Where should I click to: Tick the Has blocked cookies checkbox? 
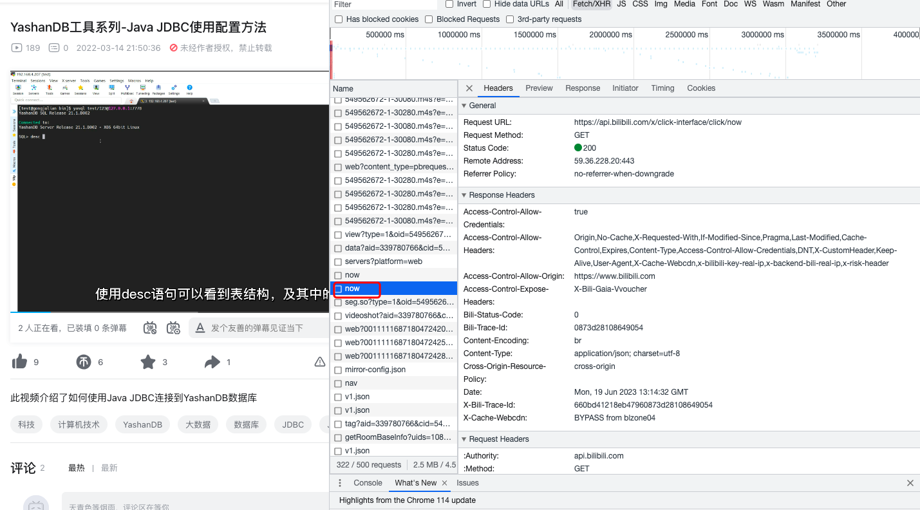[x=339, y=19]
